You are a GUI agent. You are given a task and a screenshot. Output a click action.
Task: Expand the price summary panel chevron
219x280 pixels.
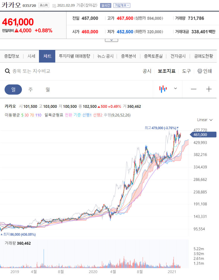coord(112,40)
